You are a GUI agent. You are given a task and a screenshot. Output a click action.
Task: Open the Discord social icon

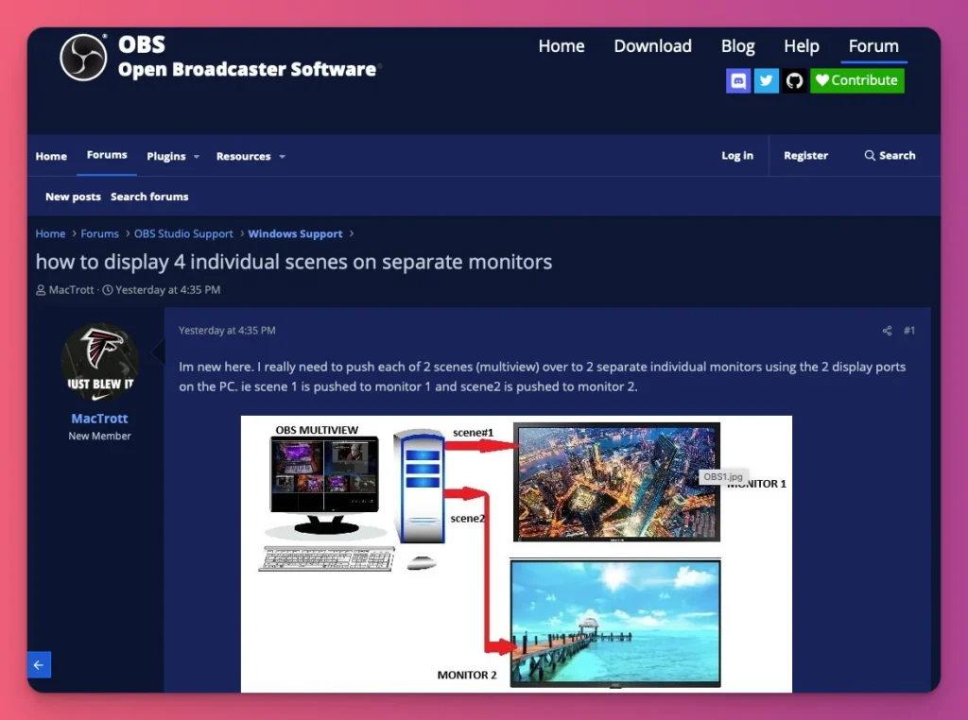pos(738,80)
